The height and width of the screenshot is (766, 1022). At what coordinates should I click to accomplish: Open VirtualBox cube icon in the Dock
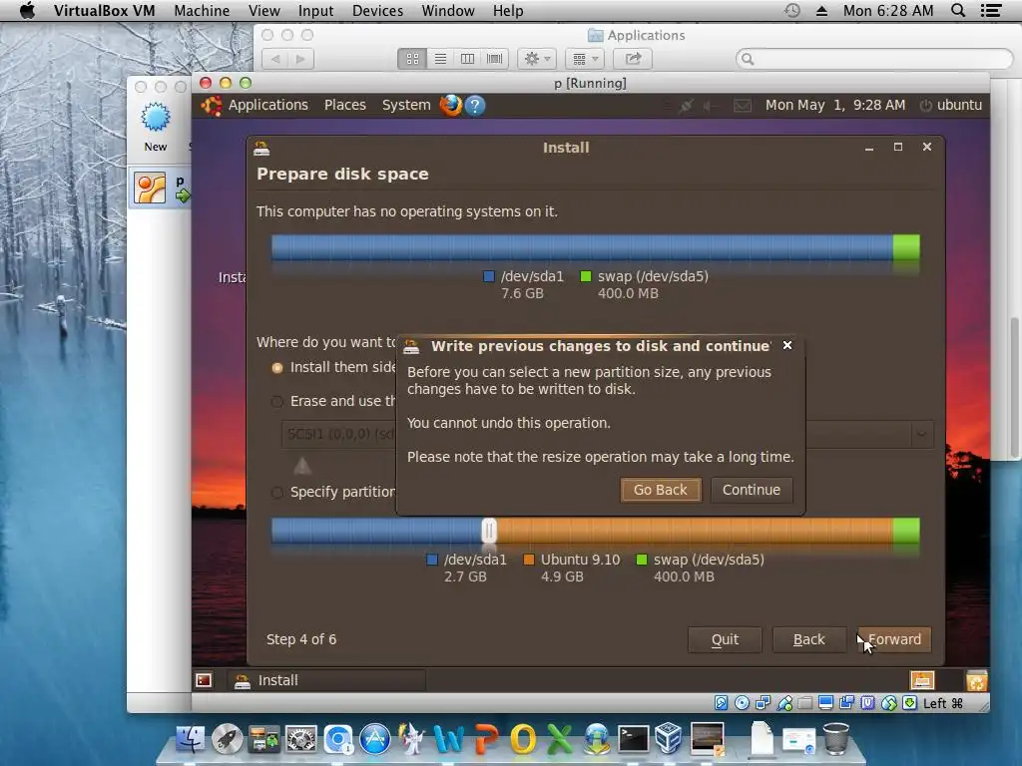(669, 739)
